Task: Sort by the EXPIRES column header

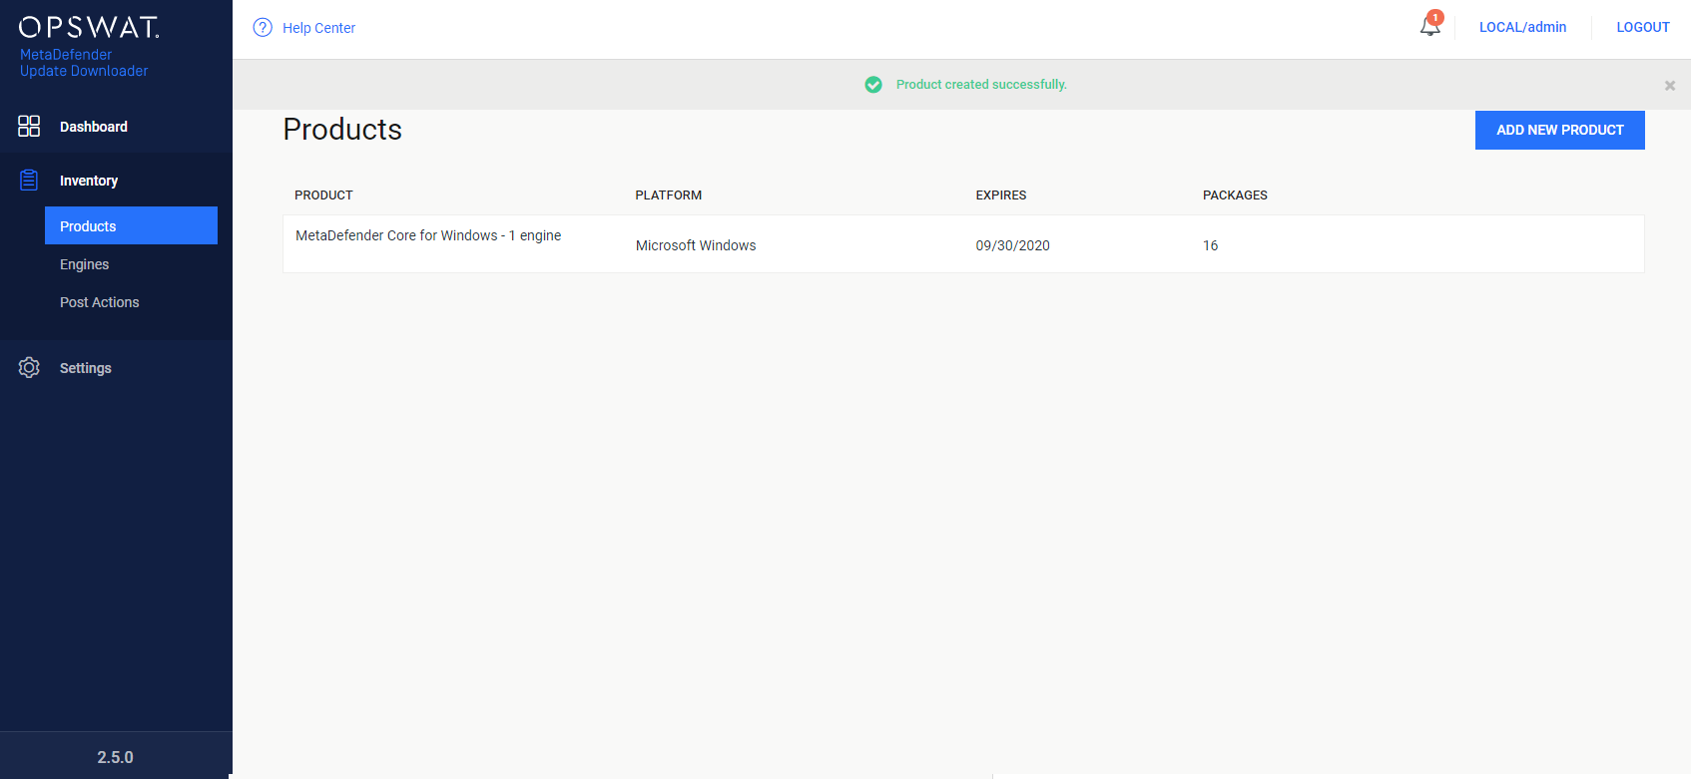Action: 1000,195
